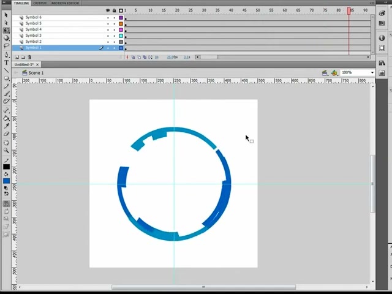This screenshot has height=294, width=392.
Task: Select the Untitled-3 document tab
Action: [x=24, y=64]
